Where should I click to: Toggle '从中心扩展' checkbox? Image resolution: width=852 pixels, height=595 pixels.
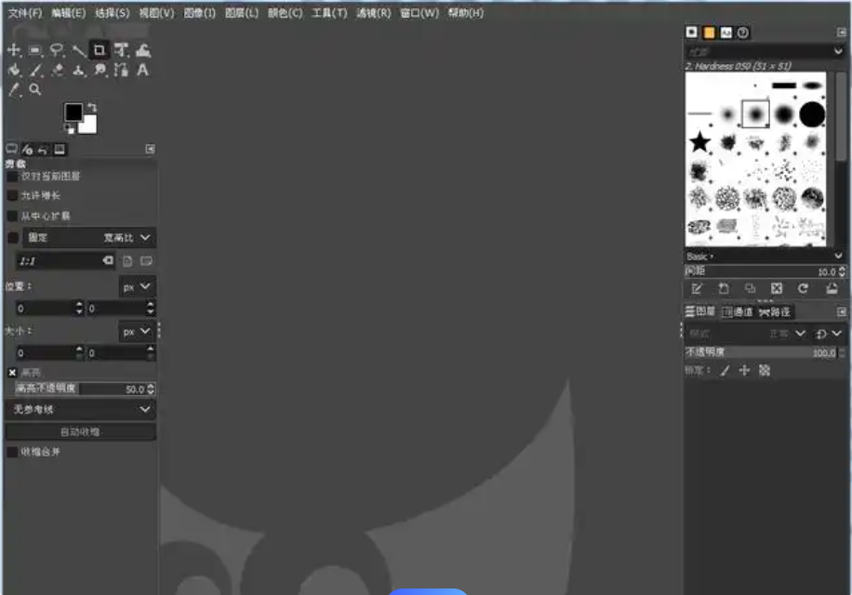tap(12, 216)
